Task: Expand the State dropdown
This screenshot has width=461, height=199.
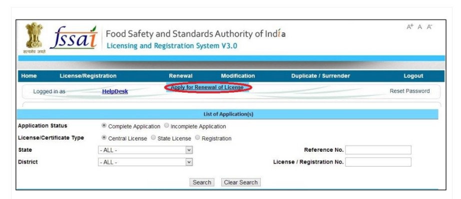Action: click(x=145, y=150)
